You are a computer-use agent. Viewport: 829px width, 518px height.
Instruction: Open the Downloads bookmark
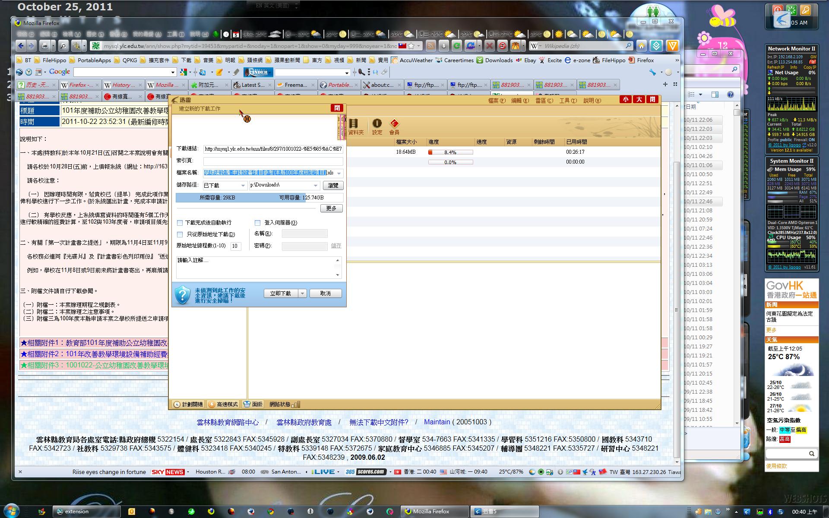494,60
